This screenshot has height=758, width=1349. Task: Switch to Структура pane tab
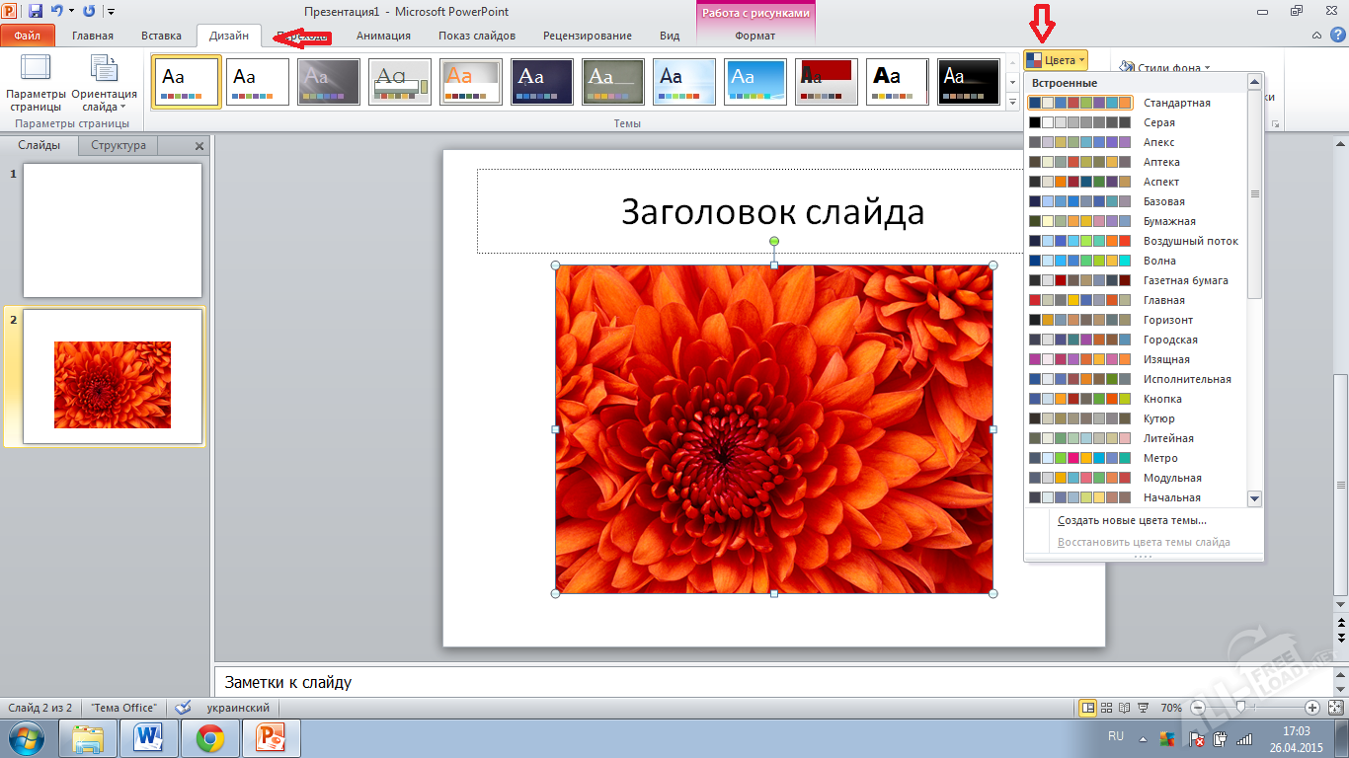pyautogui.click(x=119, y=145)
